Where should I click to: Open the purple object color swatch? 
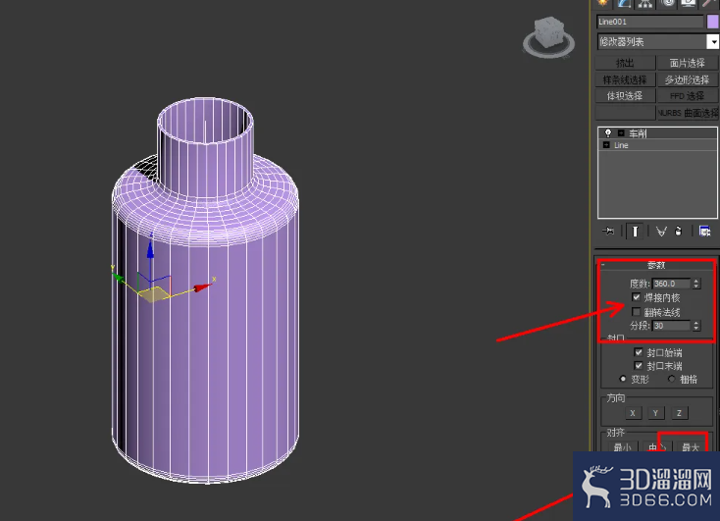(x=713, y=22)
